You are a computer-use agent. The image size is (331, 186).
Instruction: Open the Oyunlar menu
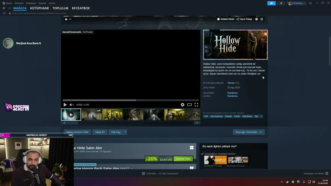pos(42,3)
